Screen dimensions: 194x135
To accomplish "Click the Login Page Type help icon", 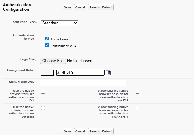I will click(x=36, y=22).
